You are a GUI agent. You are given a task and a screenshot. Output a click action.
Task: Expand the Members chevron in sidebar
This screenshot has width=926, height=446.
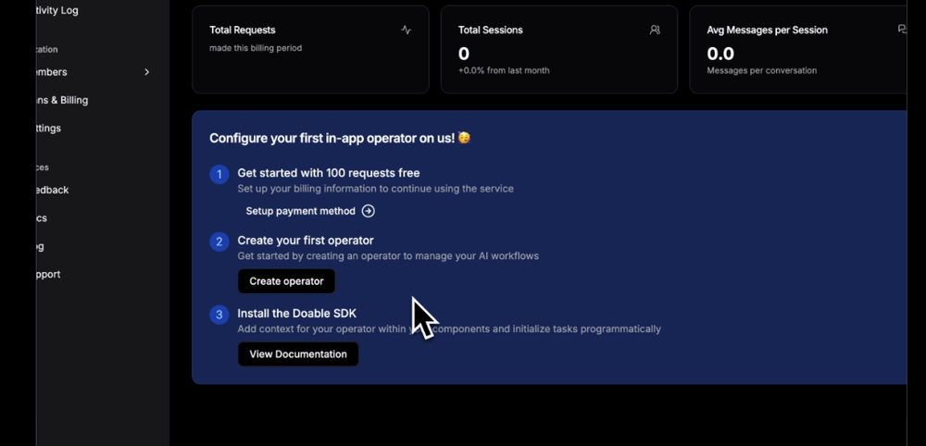[x=147, y=72]
